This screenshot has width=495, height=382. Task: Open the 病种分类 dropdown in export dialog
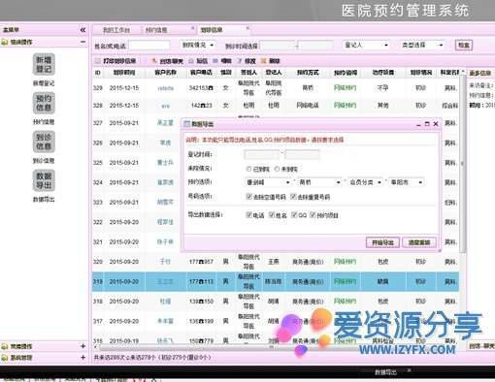[x=365, y=182]
